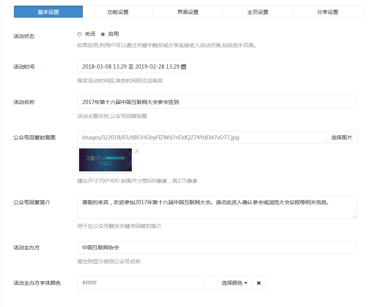The width and height of the screenshot is (369, 307).
Task: Switch to the 功能设置 tab
Action: coord(118,12)
